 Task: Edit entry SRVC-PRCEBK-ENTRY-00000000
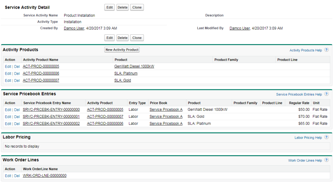pos(8,110)
